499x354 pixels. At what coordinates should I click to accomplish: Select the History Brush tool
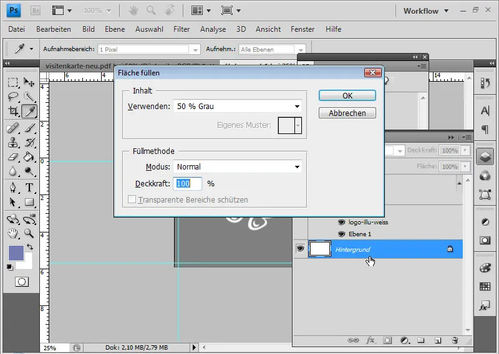point(29,143)
